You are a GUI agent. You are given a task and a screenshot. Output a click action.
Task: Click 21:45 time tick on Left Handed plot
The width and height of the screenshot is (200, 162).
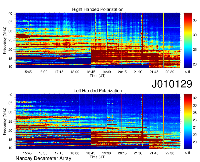coord(154,153)
